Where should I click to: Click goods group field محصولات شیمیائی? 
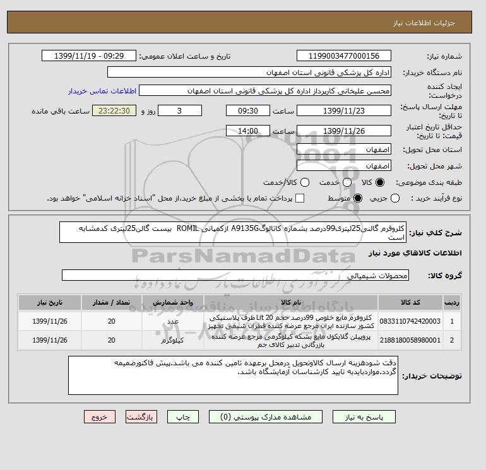pos(235,275)
